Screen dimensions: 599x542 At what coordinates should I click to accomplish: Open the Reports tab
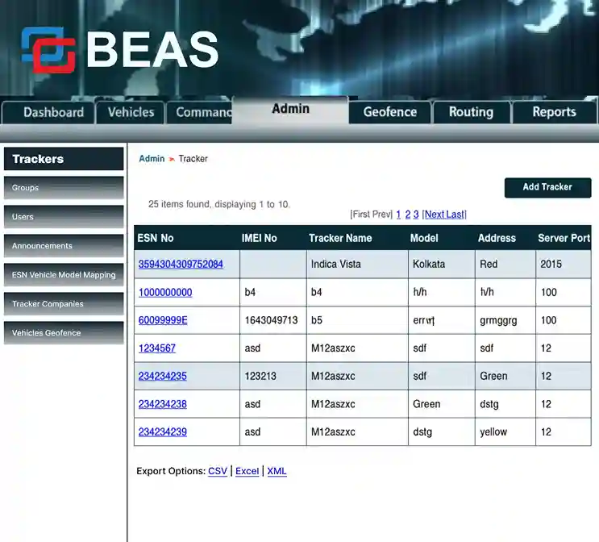pos(554,112)
